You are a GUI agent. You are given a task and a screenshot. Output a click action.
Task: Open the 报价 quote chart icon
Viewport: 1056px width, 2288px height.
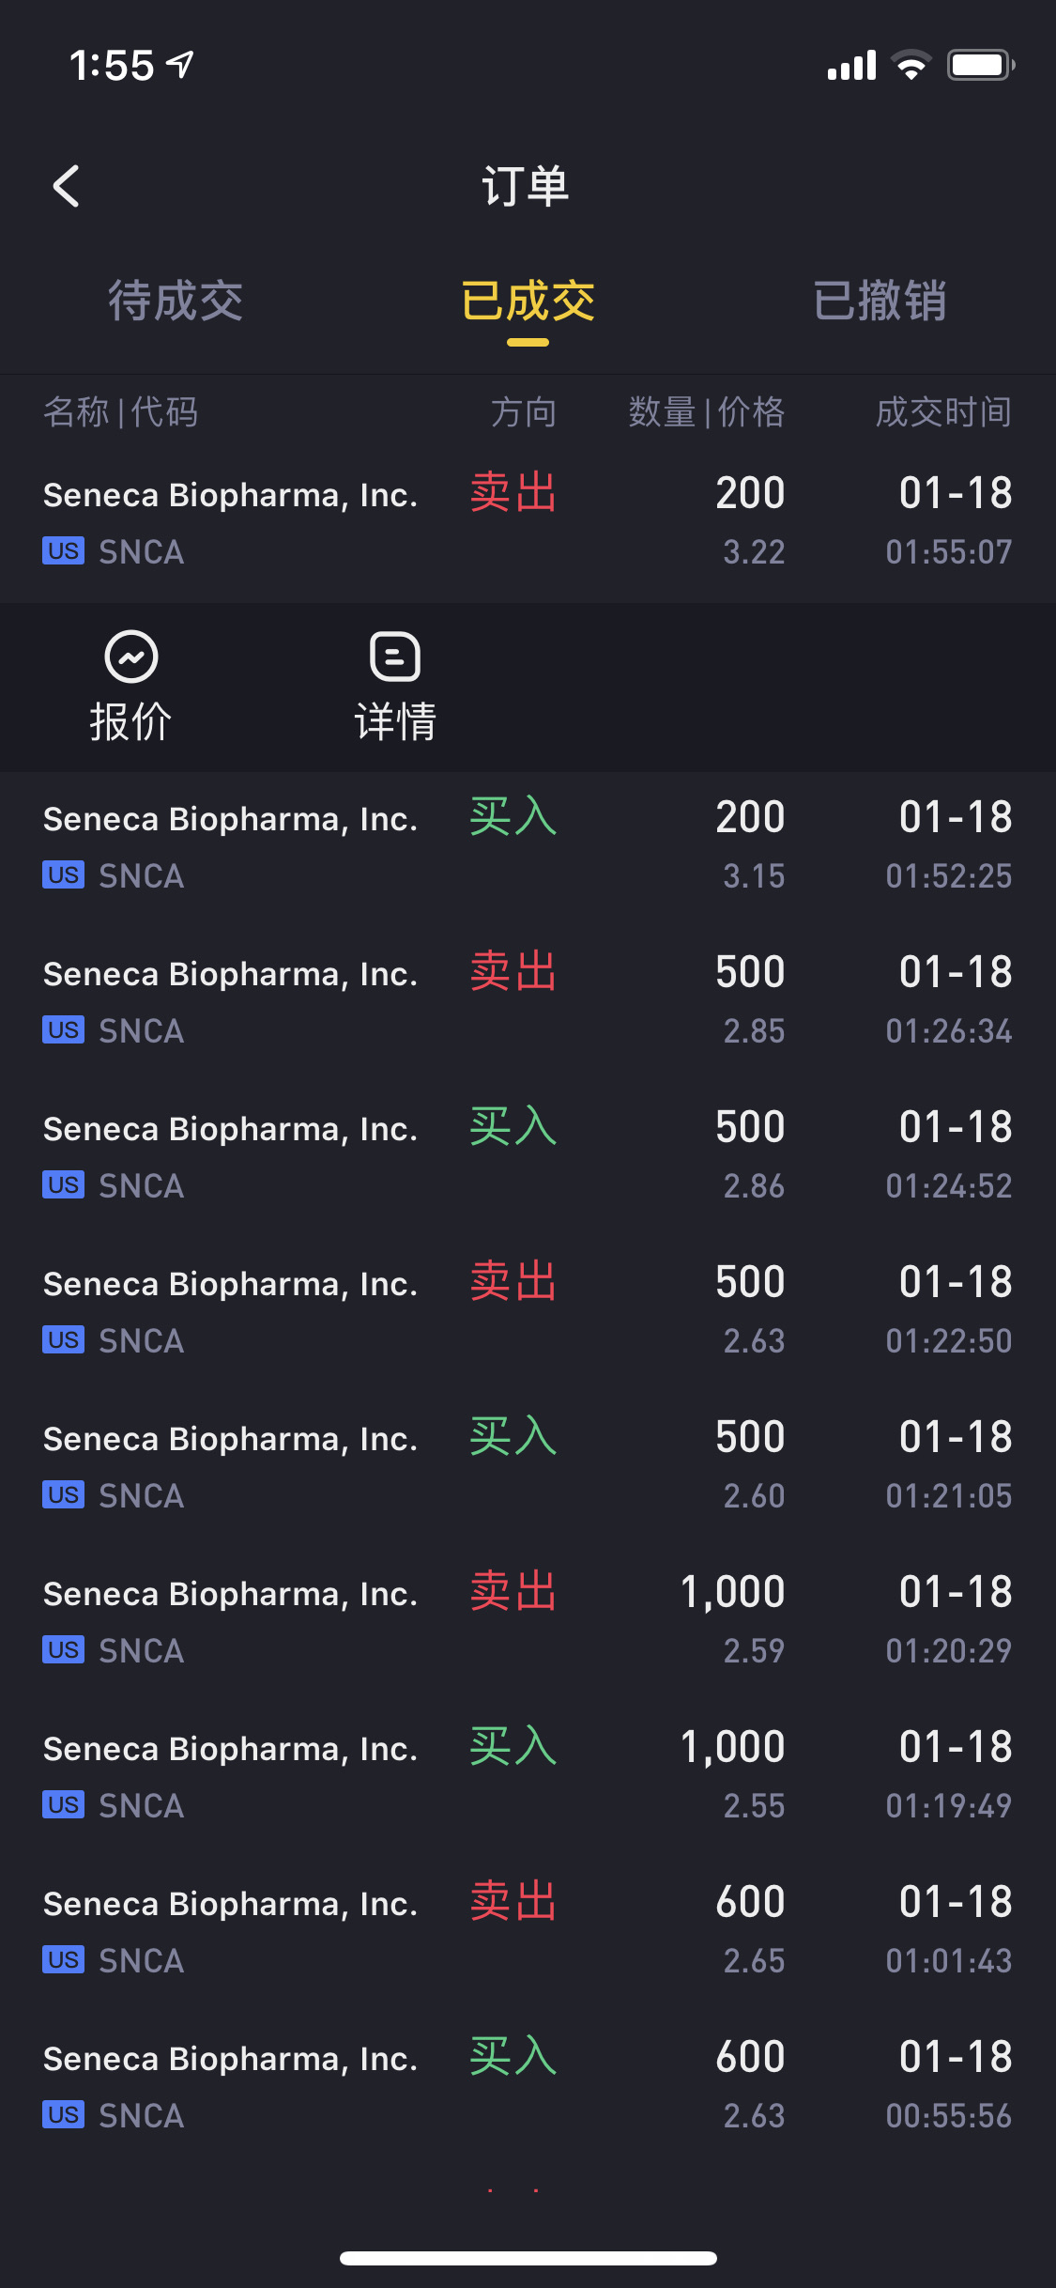point(131,656)
